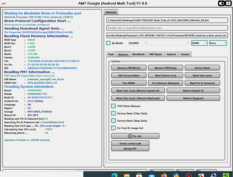The width and height of the screenshot is (233, 177).
Task: Expand the EMMC storage type dropdown
Action: pyautogui.click(x=199, y=43)
